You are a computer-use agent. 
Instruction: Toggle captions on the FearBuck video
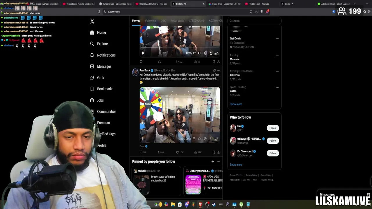[194, 139]
